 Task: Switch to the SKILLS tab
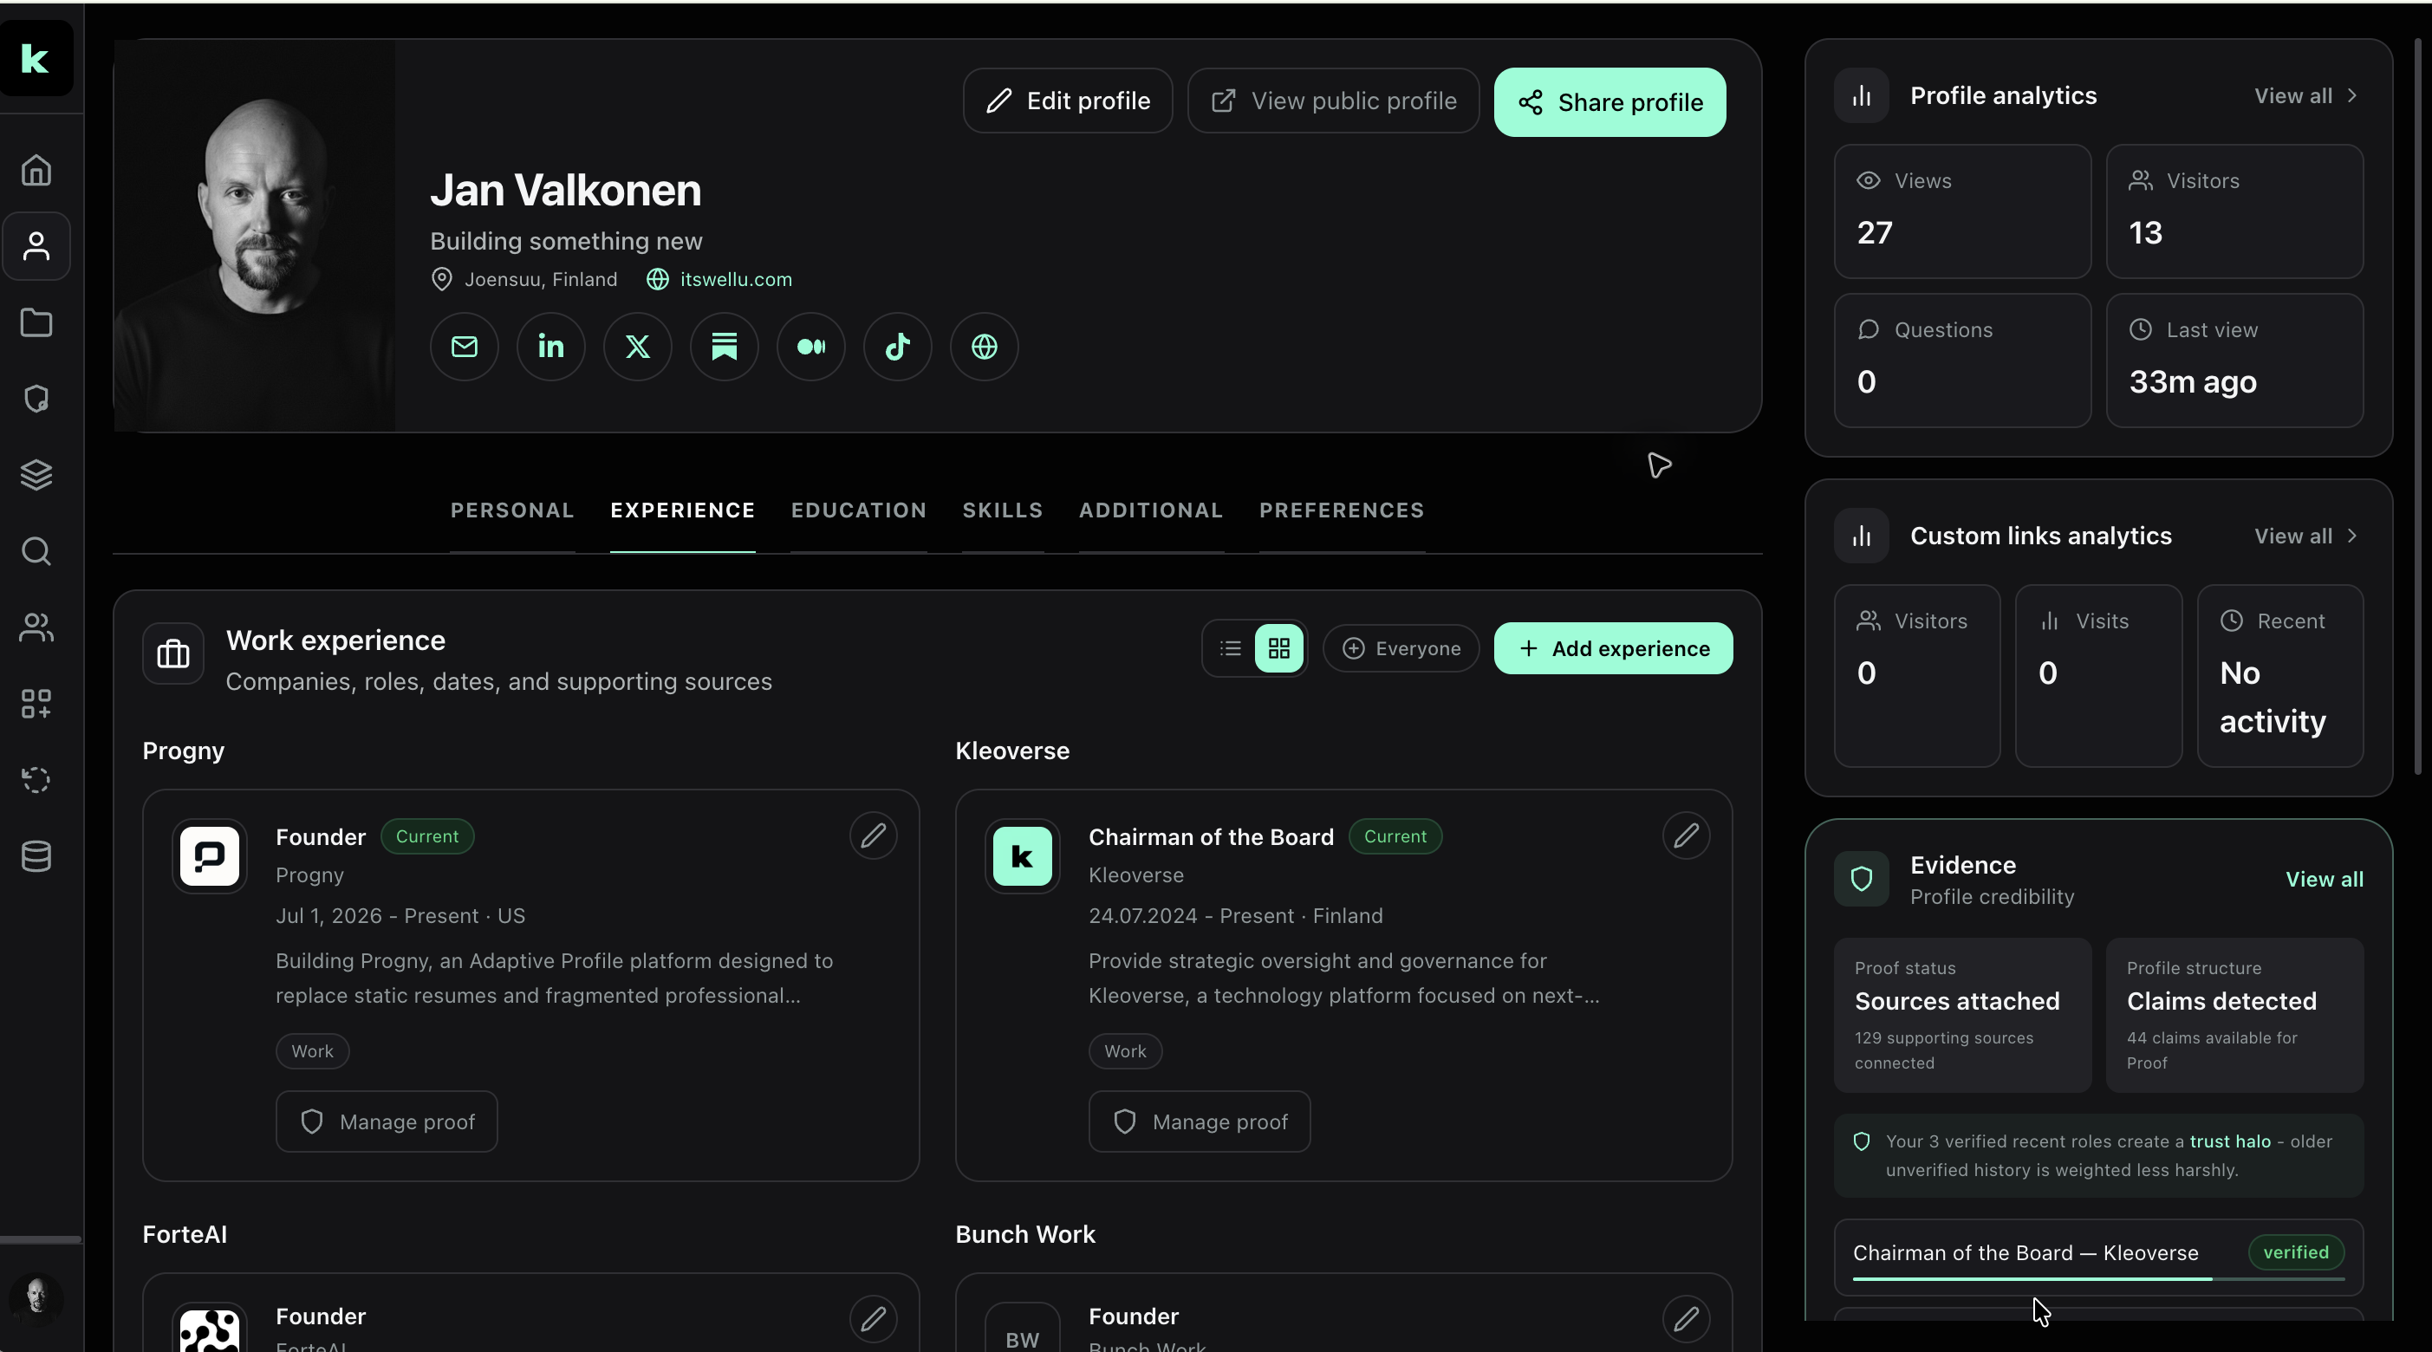pyautogui.click(x=1003, y=510)
